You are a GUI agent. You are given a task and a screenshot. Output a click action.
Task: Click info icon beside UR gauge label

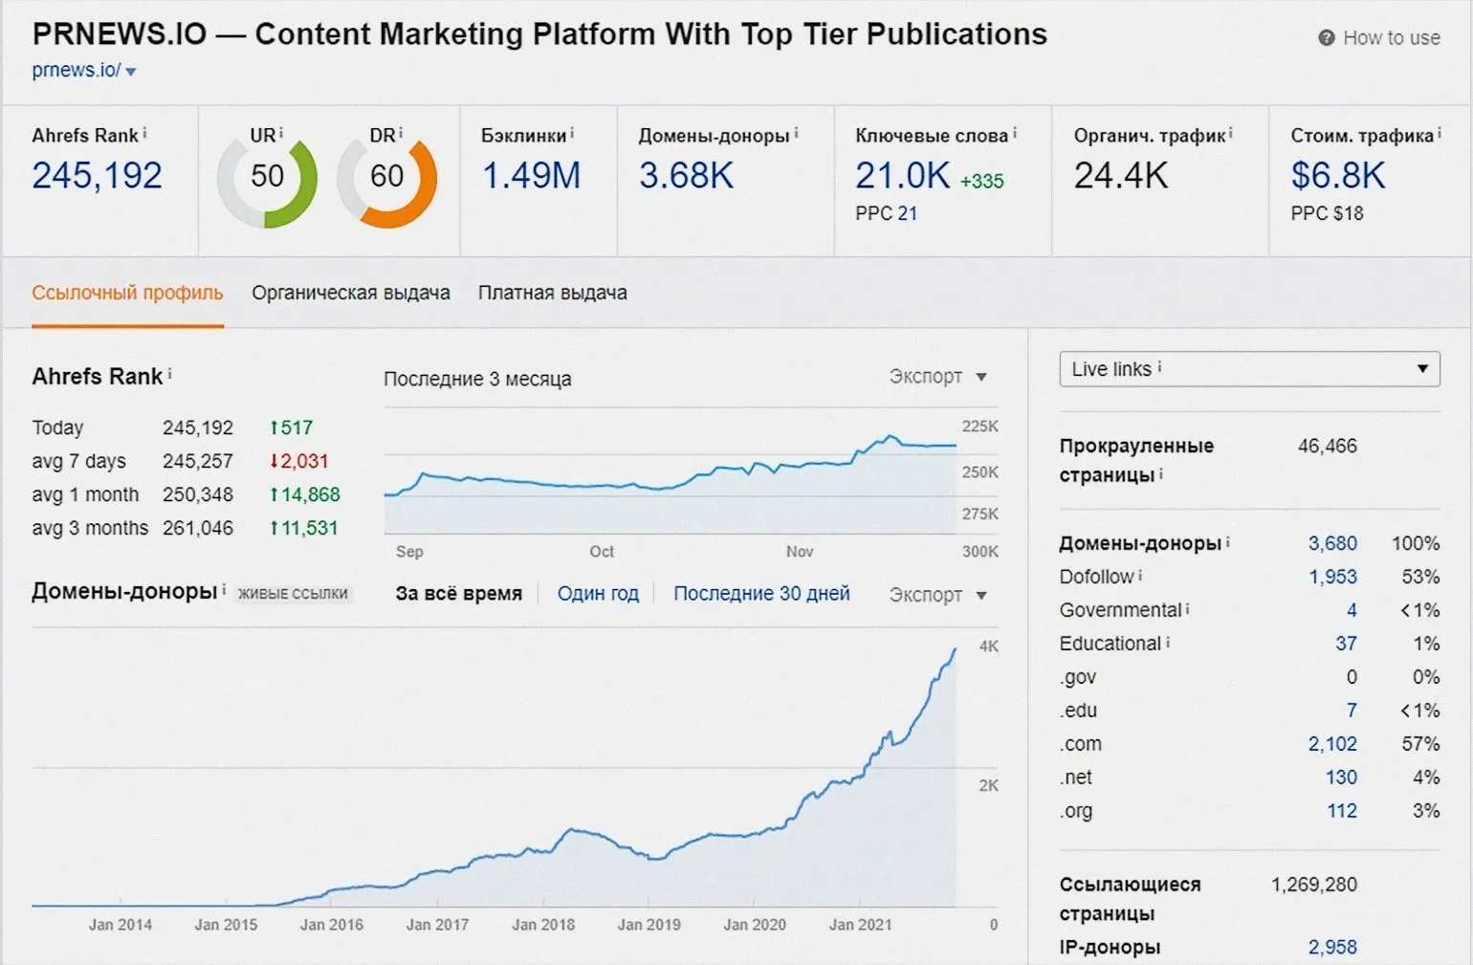pyautogui.click(x=281, y=134)
